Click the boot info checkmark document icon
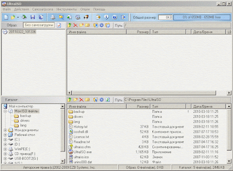This screenshot has width=233, height=171. coord(59,25)
